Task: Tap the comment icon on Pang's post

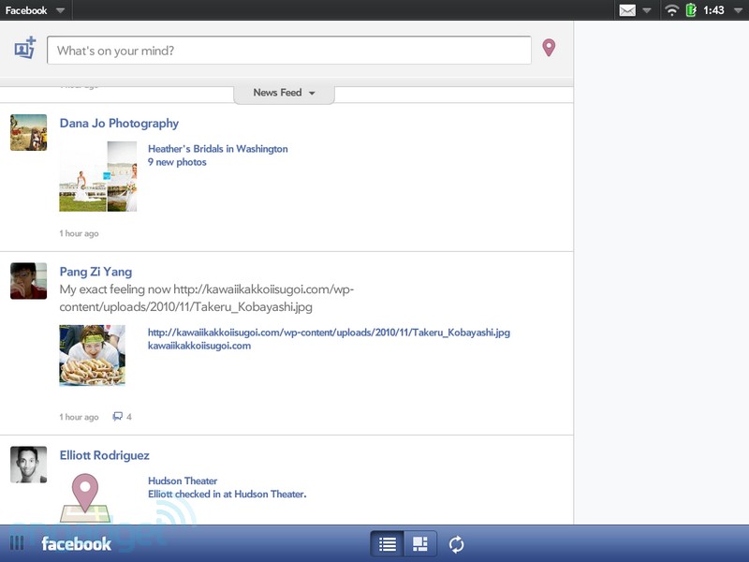Action: (118, 416)
